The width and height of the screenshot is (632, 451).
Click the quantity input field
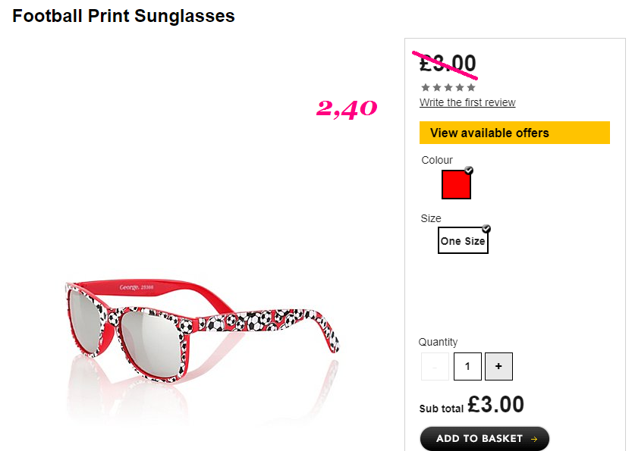[467, 366]
